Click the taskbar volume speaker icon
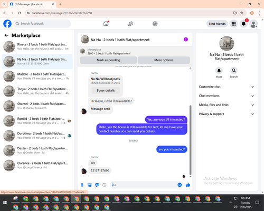 235,207
